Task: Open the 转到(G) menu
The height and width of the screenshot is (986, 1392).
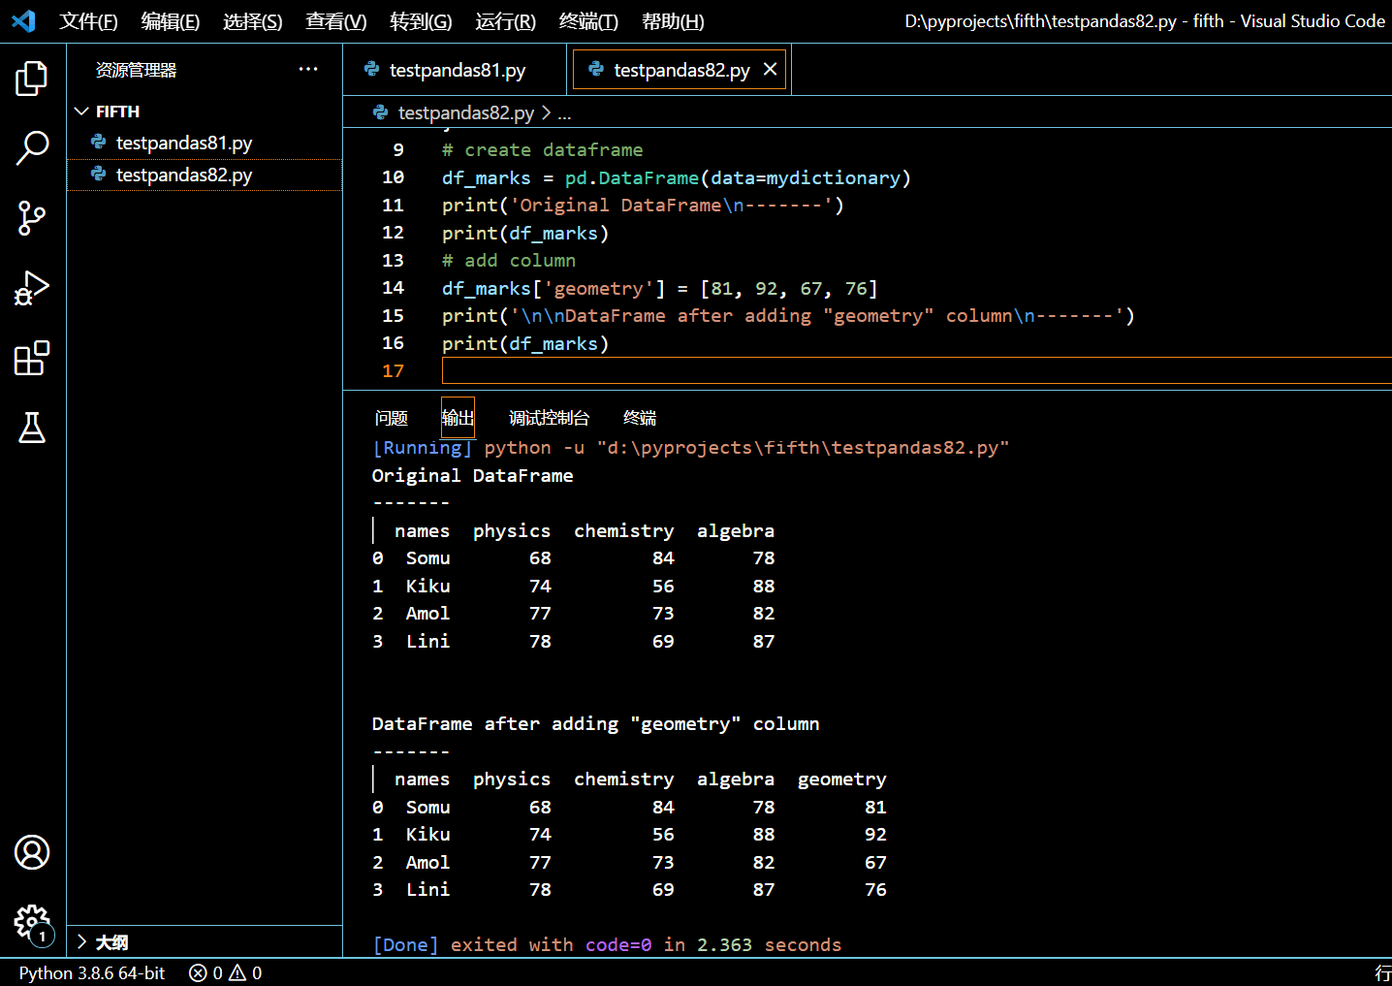Action: click(421, 21)
